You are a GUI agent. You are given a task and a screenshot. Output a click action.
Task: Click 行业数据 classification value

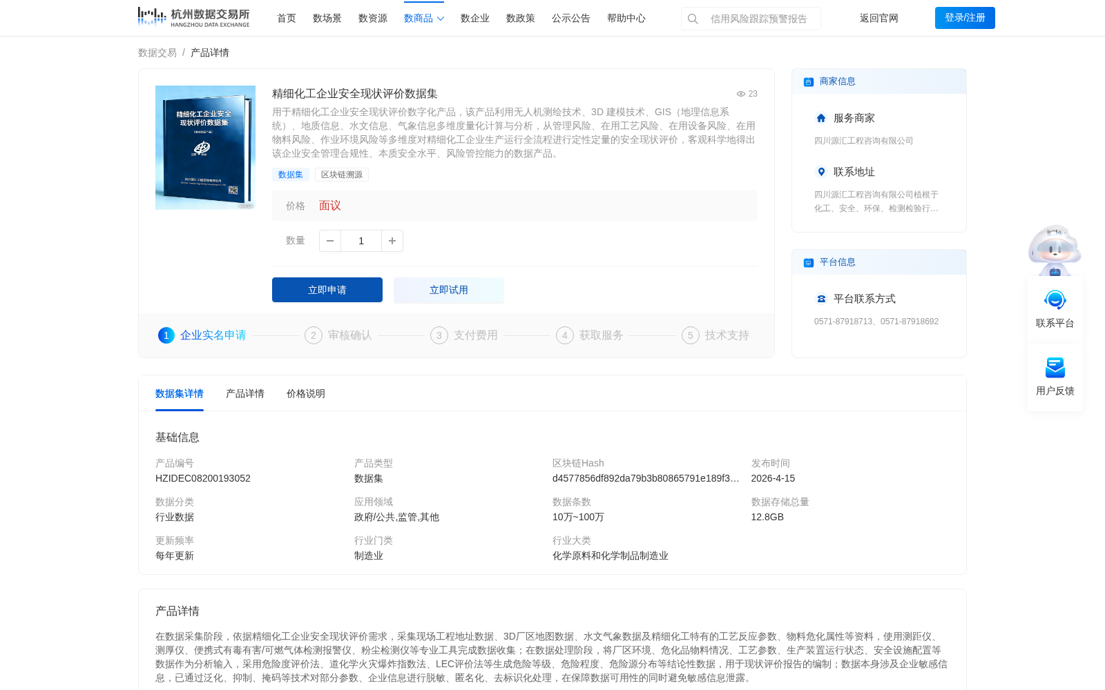pos(175,517)
